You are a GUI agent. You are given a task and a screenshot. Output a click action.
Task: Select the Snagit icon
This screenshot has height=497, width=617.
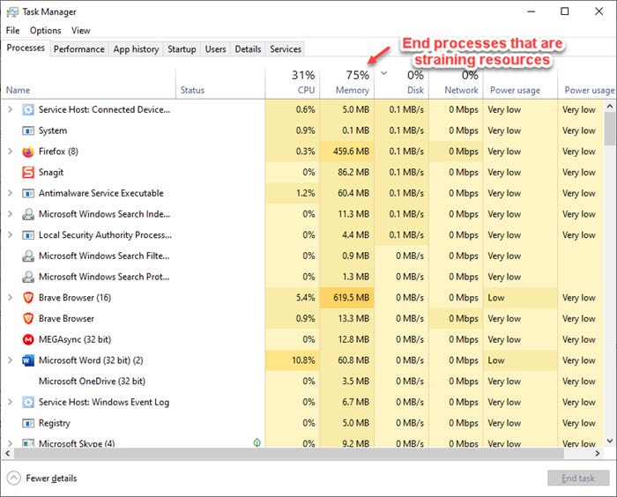tap(28, 173)
